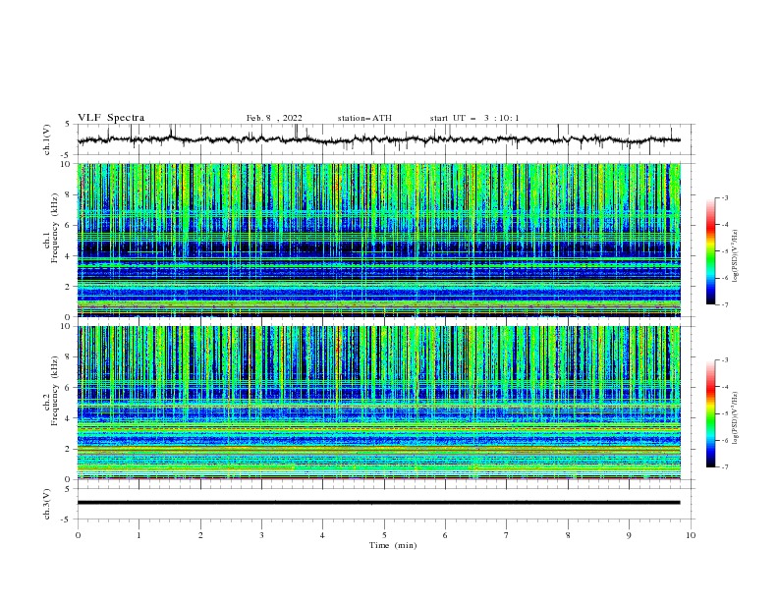Click the "VLF Spectra" plot title
Screen dimensions: 778x601
point(111,118)
